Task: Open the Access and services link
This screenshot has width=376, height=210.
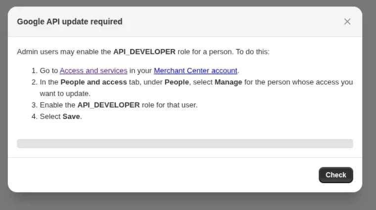Action: tap(94, 70)
